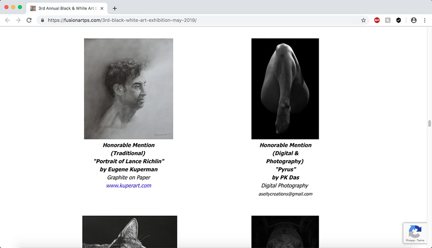Open the reCAPTCHA Privacy link
The image size is (432, 248).
[410, 240]
